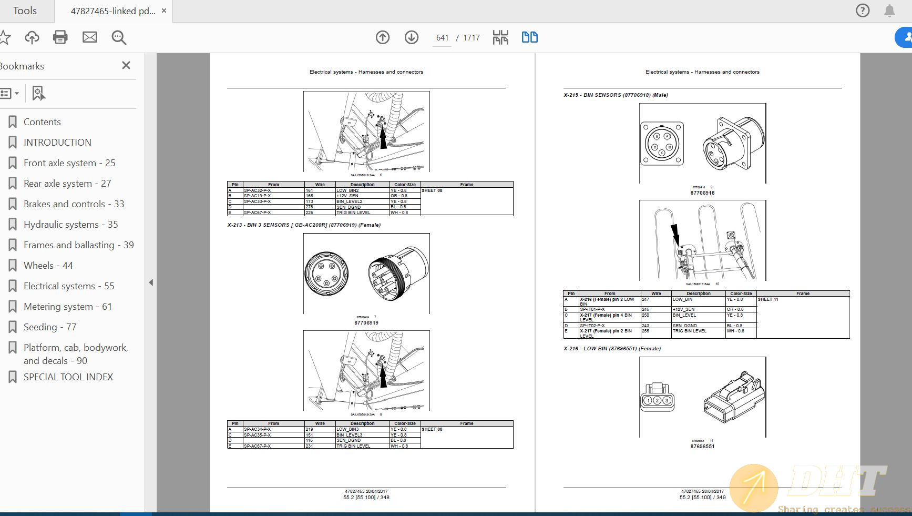
Task: Collapse the navigation pane with the chevron
Action: pyautogui.click(x=151, y=282)
